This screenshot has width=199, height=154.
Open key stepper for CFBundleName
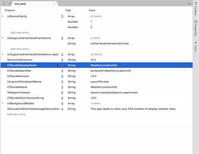pyautogui.click(x=62, y=87)
